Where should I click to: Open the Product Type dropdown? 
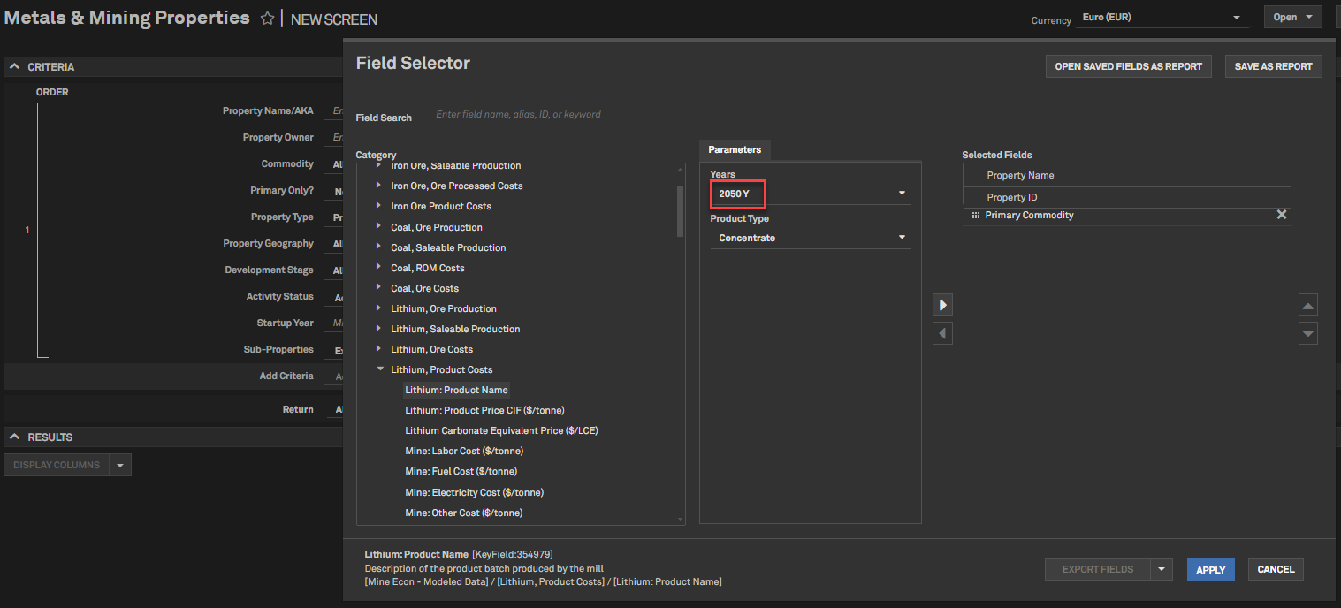[x=902, y=238]
